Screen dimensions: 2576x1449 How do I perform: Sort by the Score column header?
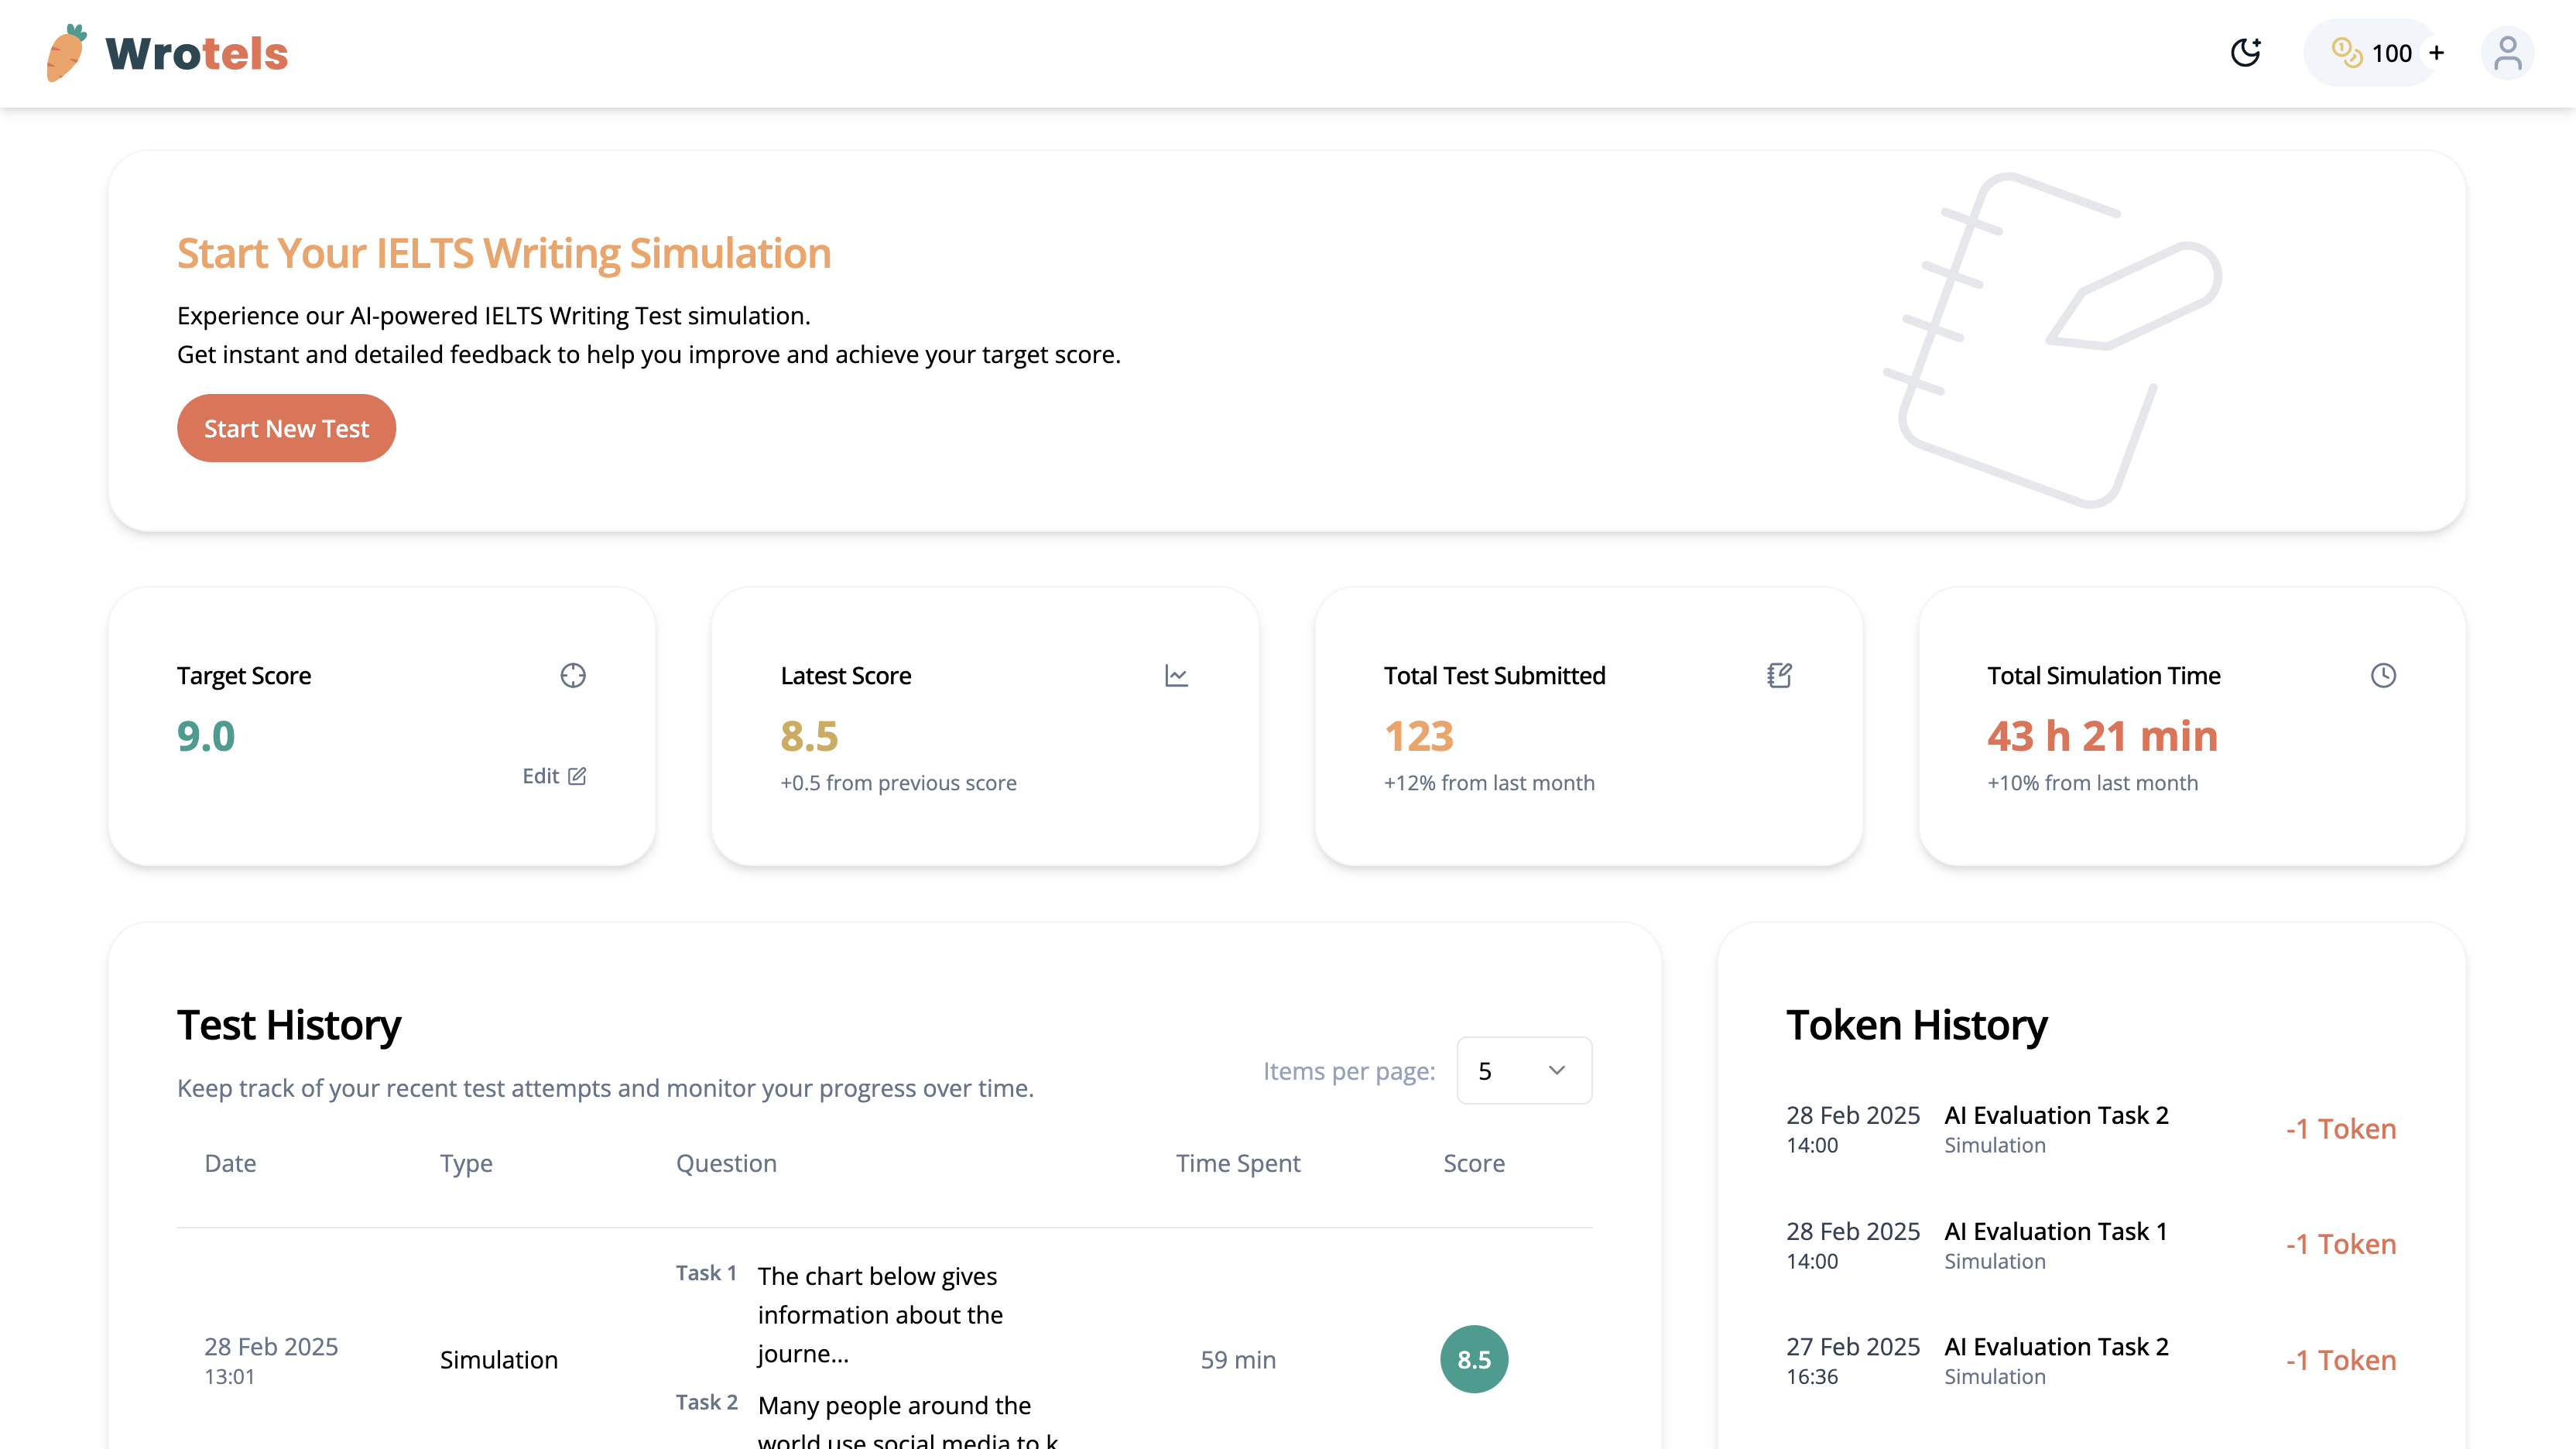pyautogui.click(x=1473, y=1163)
